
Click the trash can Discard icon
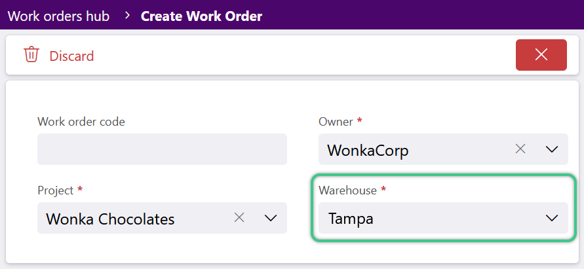pos(31,55)
